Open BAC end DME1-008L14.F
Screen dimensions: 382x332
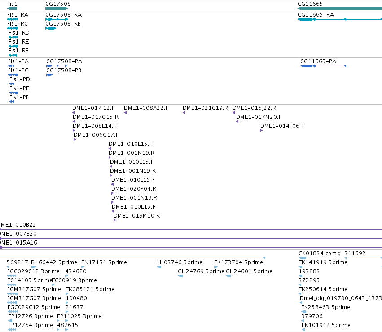(94, 126)
